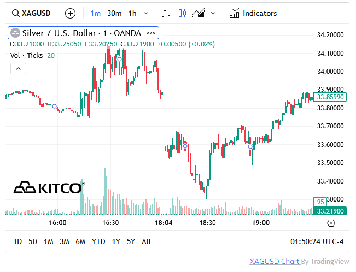Open the XAGUSD Chart link
The width and height of the screenshot is (356, 272).
point(275,261)
